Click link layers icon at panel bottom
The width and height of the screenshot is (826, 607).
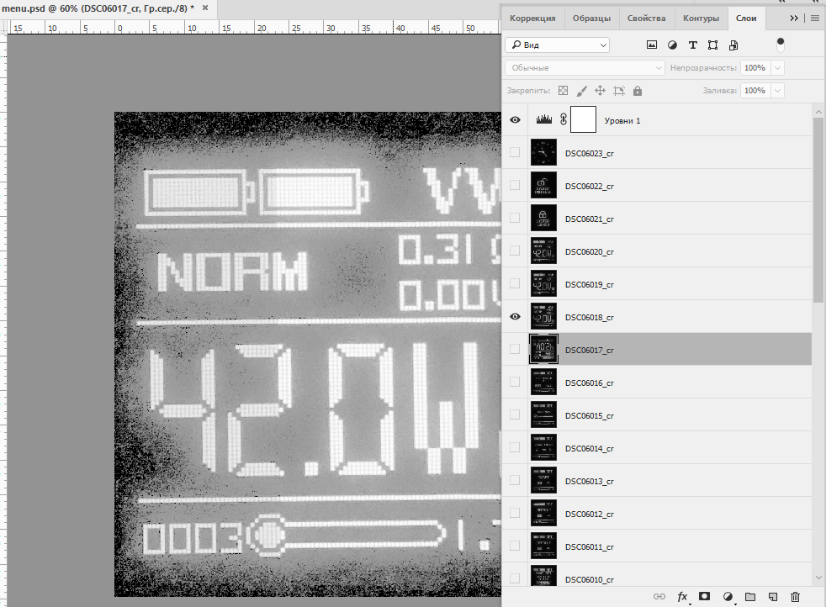pyautogui.click(x=659, y=596)
